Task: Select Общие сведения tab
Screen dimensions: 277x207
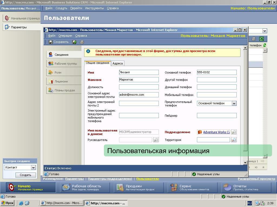Action: (x=97, y=63)
